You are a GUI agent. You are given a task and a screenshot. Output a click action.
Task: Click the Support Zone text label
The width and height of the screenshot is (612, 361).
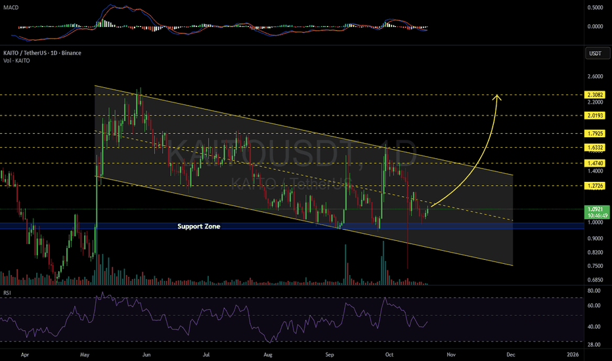pos(199,226)
